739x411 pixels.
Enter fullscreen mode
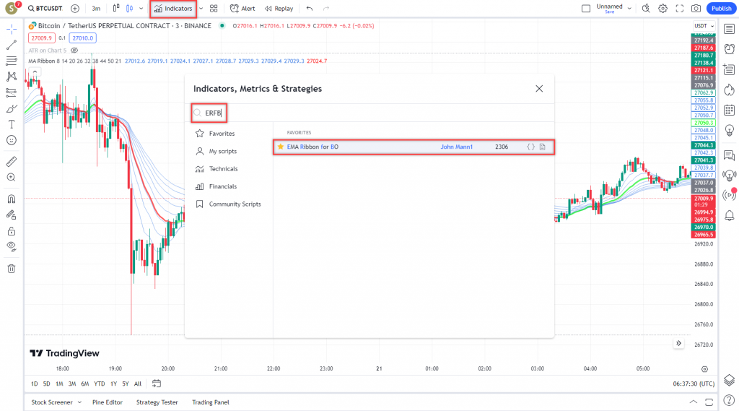click(680, 9)
